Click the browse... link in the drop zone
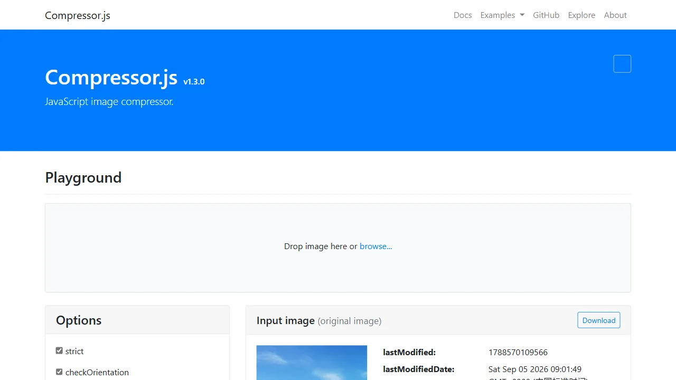Screen dimensions: 676x380 [x=375, y=246]
